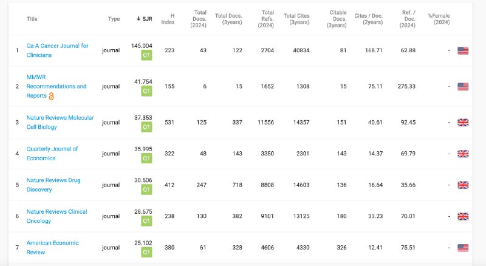Sort by Total Cites (3years) column
Viewport: 486px width, 266px height.
tap(296, 19)
